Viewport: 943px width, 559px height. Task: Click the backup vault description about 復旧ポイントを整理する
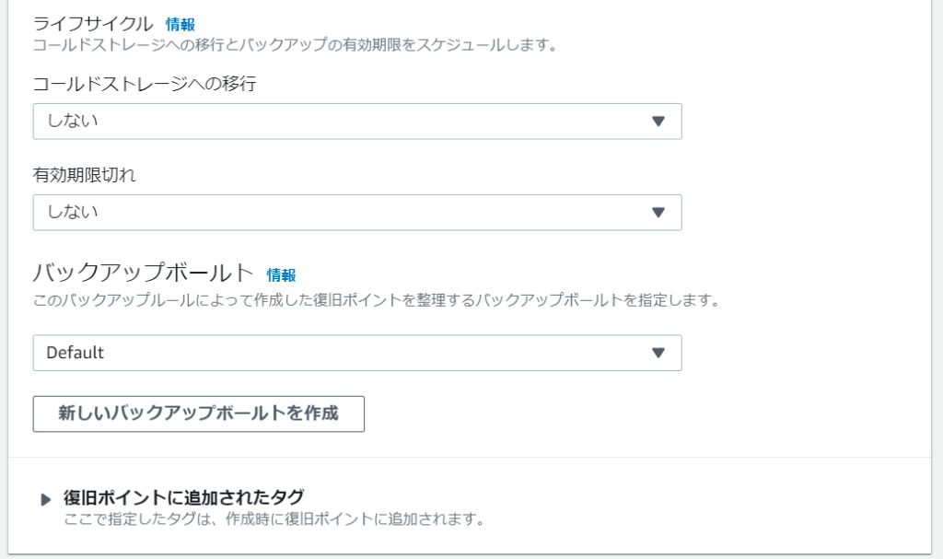pos(375,300)
